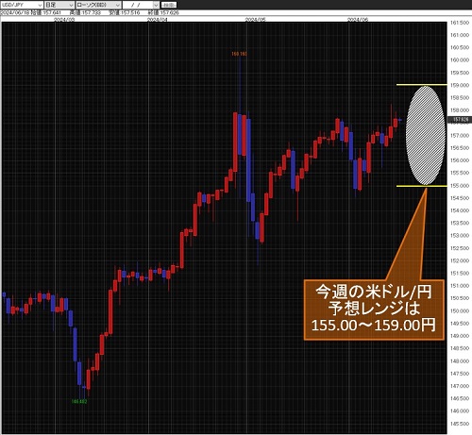Image resolution: width=472 pixels, height=435 pixels.
Task: Click the orange forecast range callout box
Action: 374,310
